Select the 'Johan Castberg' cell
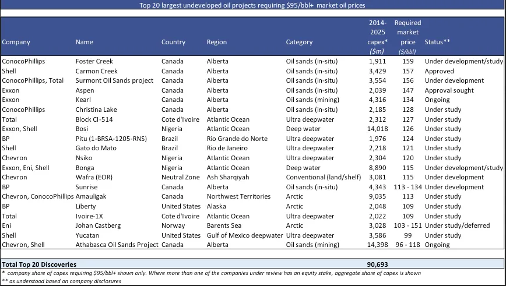 click(x=98, y=225)
